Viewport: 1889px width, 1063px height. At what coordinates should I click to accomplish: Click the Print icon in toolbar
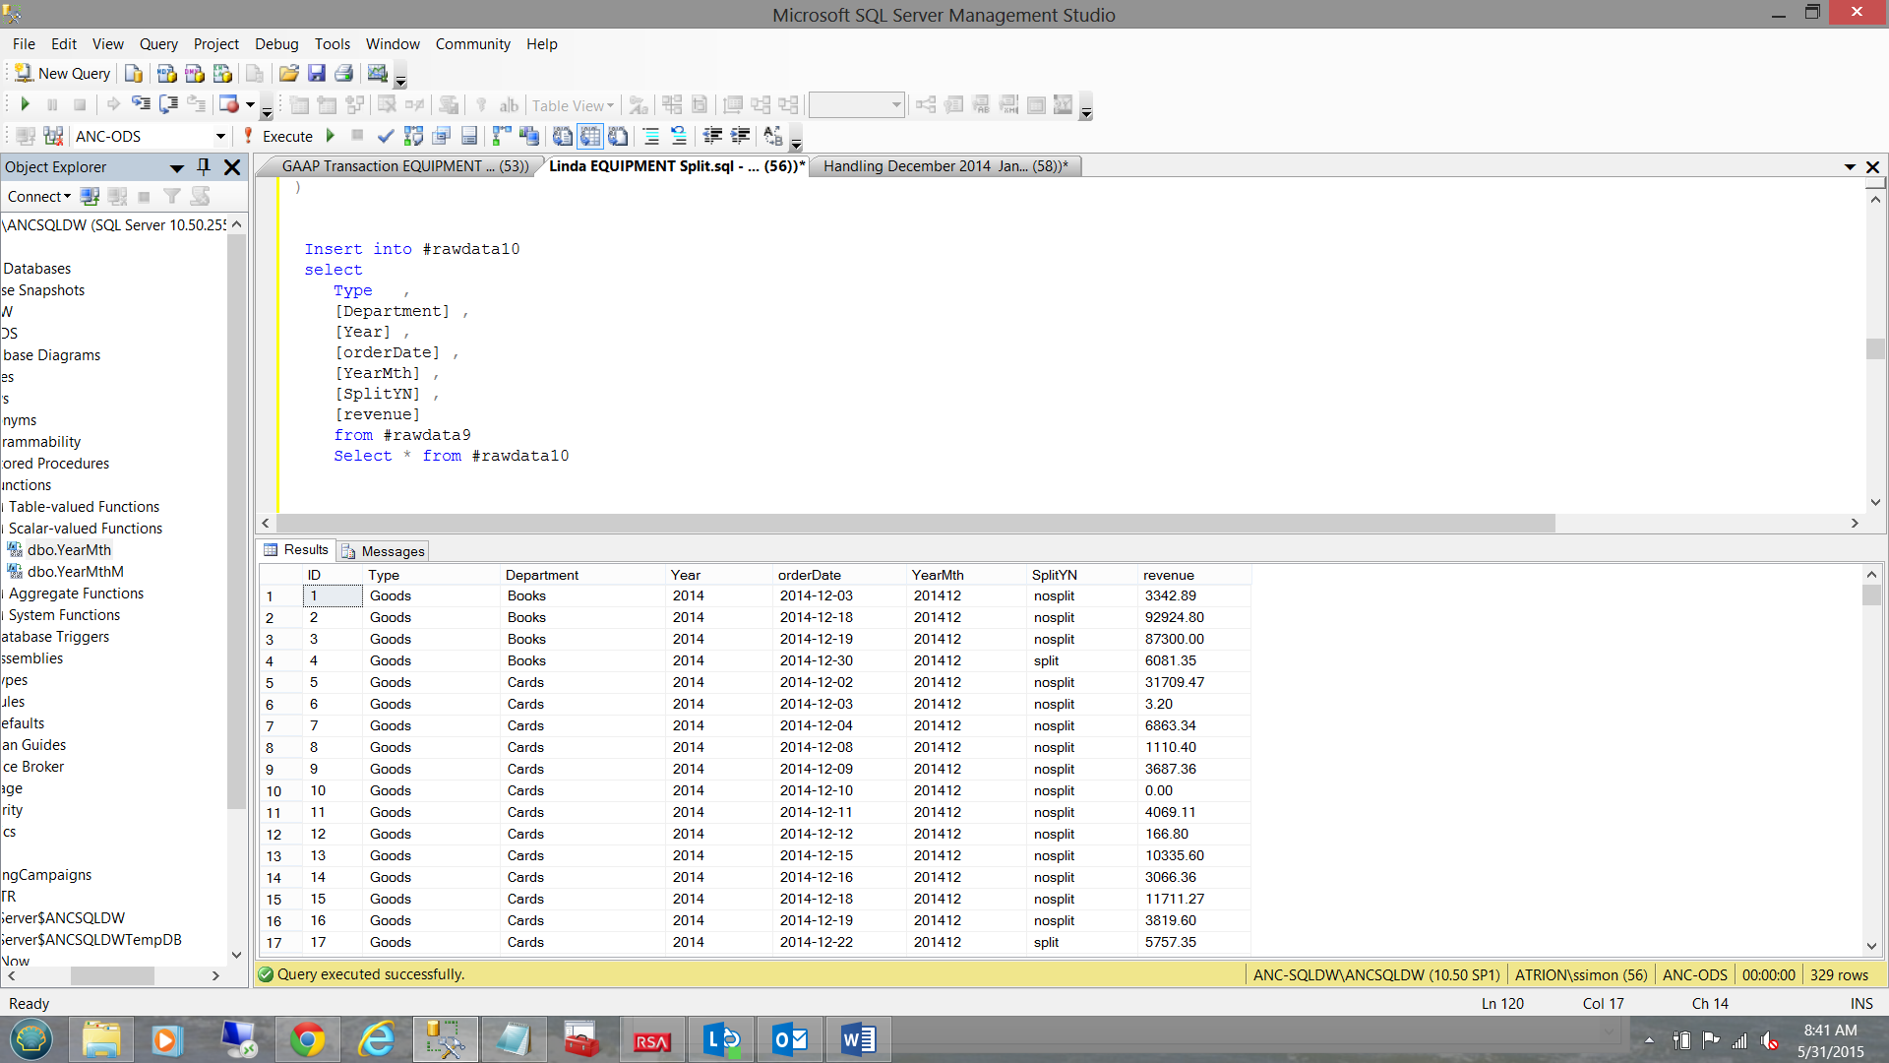(343, 74)
